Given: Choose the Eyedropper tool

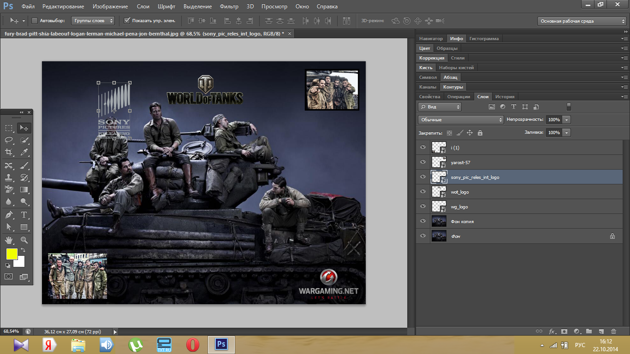Looking at the screenshot, I should 24,153.
